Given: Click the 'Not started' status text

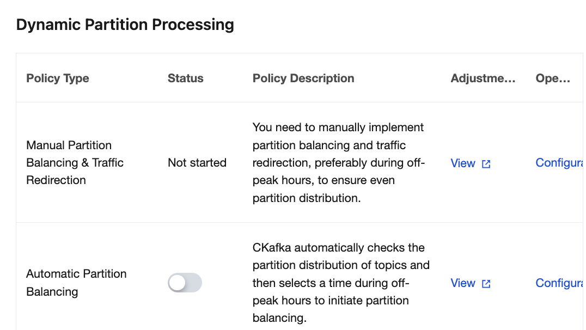Looking at the screenshot, I should coord(197,163).
